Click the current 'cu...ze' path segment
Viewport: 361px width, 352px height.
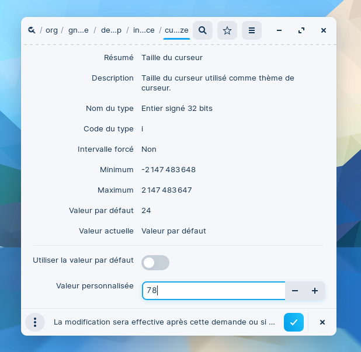(176, 30)
